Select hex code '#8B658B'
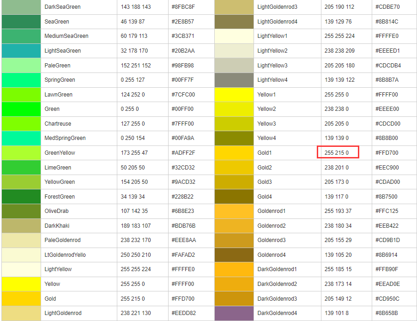 coord(387,313)
